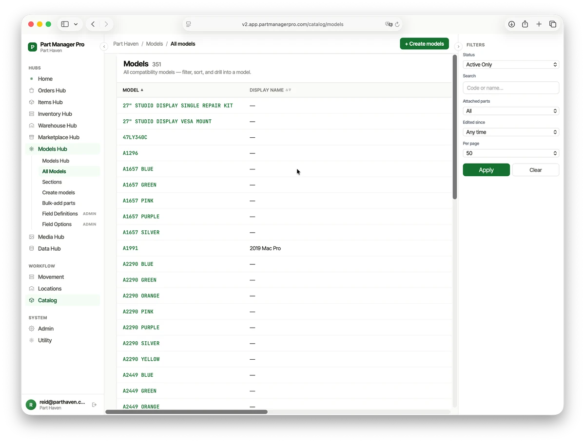This screenshot has height=443, width=585.
Task: Go back with Safari back arrow
Action: pos(93,24)
